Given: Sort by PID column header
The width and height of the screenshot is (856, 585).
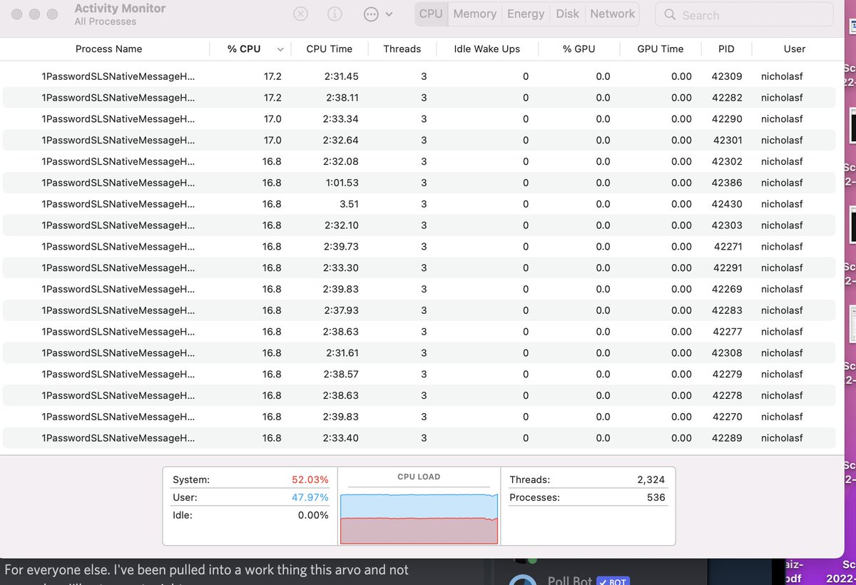Looking at the screenshot, I should tap(727, 49).
